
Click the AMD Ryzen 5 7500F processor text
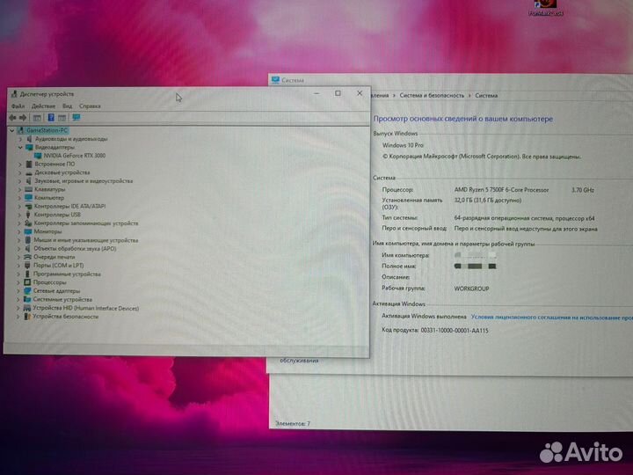pos(501,189)
